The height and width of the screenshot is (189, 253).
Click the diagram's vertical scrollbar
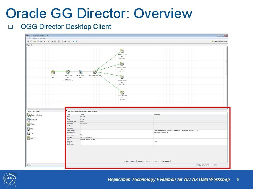coord(227,77)
